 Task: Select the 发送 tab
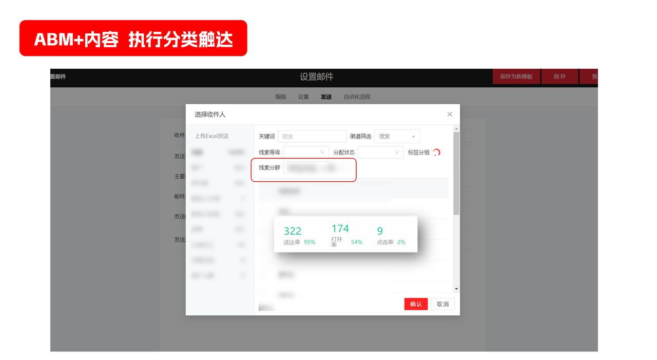(x=326, y=97)
